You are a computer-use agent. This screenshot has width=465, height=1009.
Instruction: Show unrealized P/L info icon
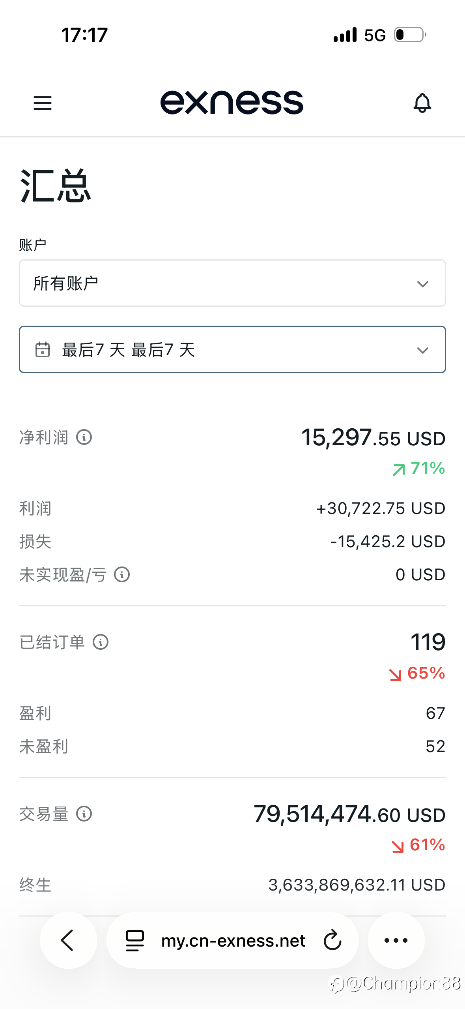pyautogui.click(x=122, y=575)
